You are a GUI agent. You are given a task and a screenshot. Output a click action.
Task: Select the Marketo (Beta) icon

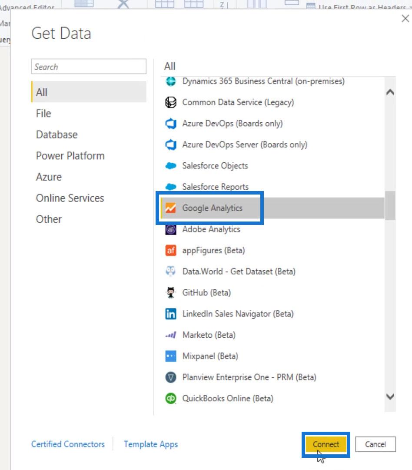click(171, 335)
